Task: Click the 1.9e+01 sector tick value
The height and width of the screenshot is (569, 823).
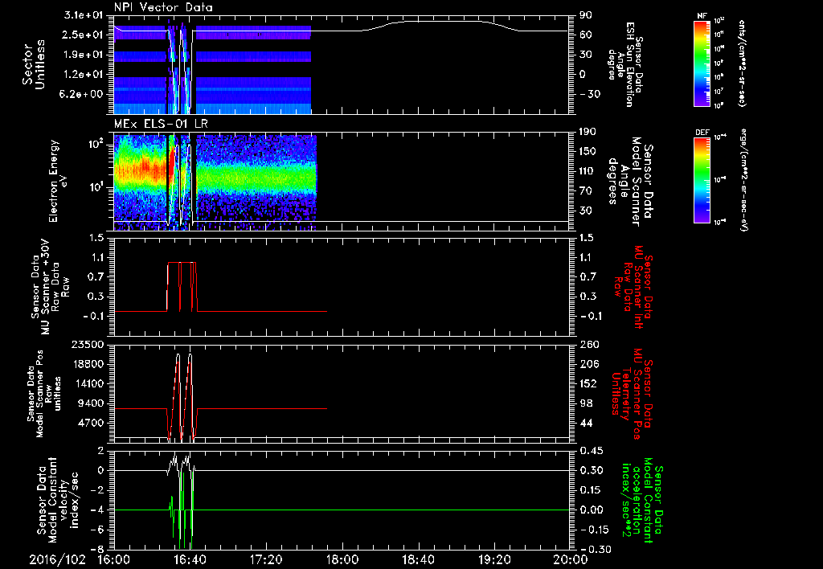Action: (x=83, y=55)
